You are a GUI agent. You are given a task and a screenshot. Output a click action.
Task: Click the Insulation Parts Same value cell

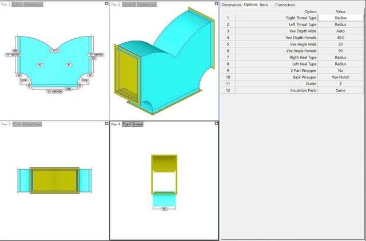(x=340, y=90)
